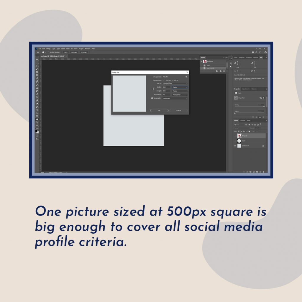Image resolution: width=302 pixels, height=302 pixels.
Task: Select the Clone Stamp tool
Action: coord(37,88)
